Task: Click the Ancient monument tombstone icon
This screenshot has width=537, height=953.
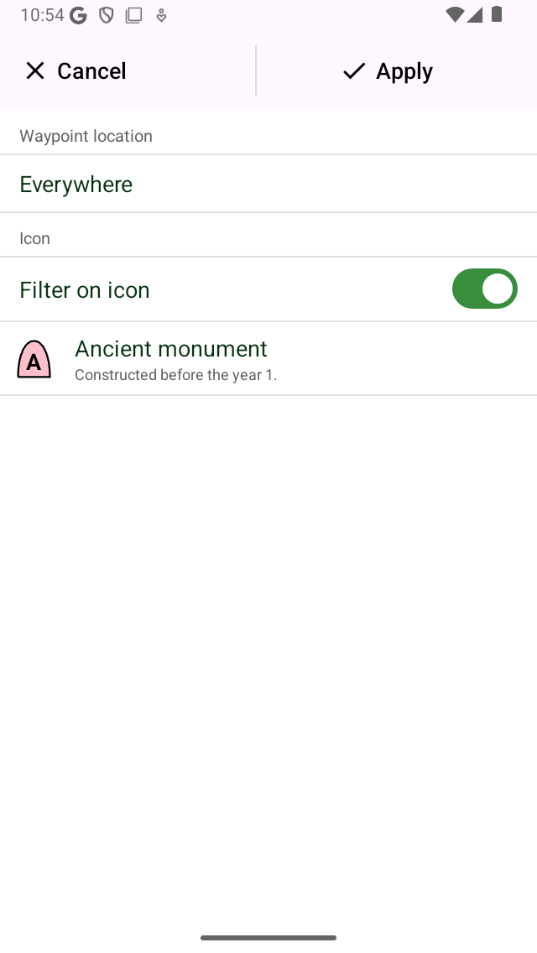Action: tap(34, 359)
